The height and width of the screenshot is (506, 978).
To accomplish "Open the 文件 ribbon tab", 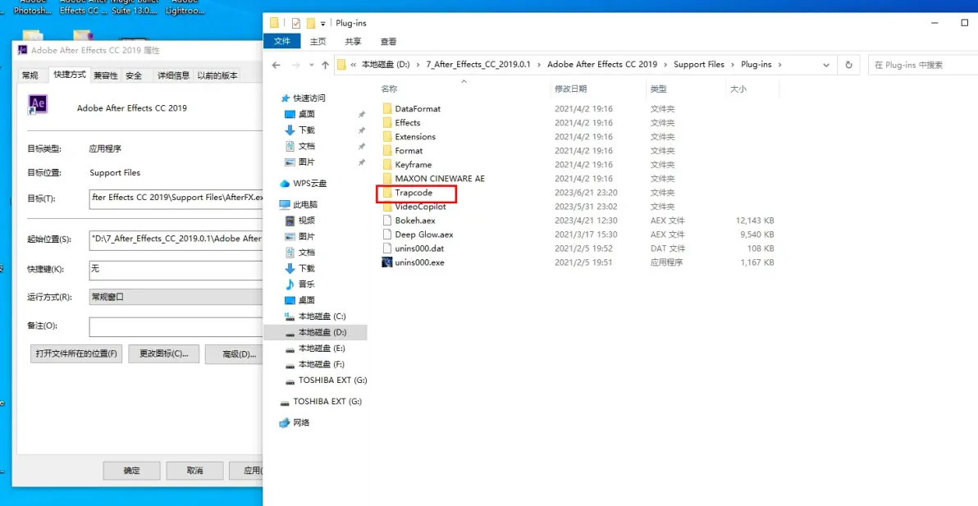I will tap(282, 42).
